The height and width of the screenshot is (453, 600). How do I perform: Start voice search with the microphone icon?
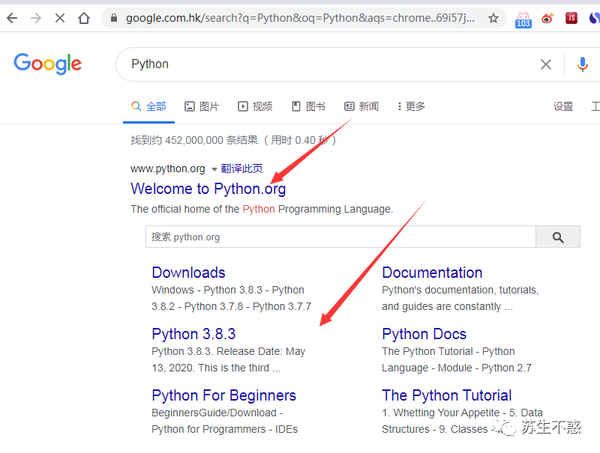click(x=583, y=64)
